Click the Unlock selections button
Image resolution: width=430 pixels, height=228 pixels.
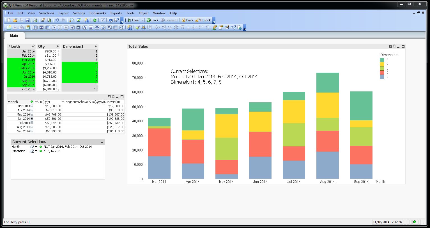203,20
